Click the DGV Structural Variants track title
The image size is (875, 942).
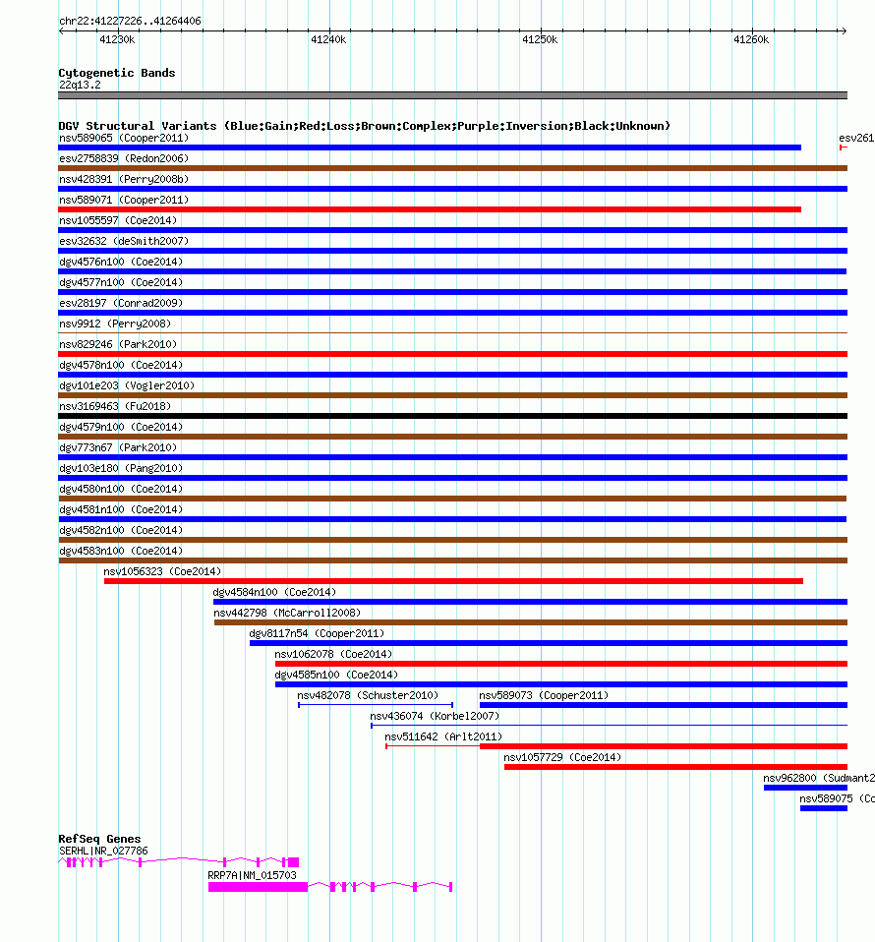tap(364, 126)
